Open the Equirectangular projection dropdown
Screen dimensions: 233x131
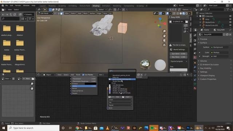pyautogui.click(x=178, y=61)
